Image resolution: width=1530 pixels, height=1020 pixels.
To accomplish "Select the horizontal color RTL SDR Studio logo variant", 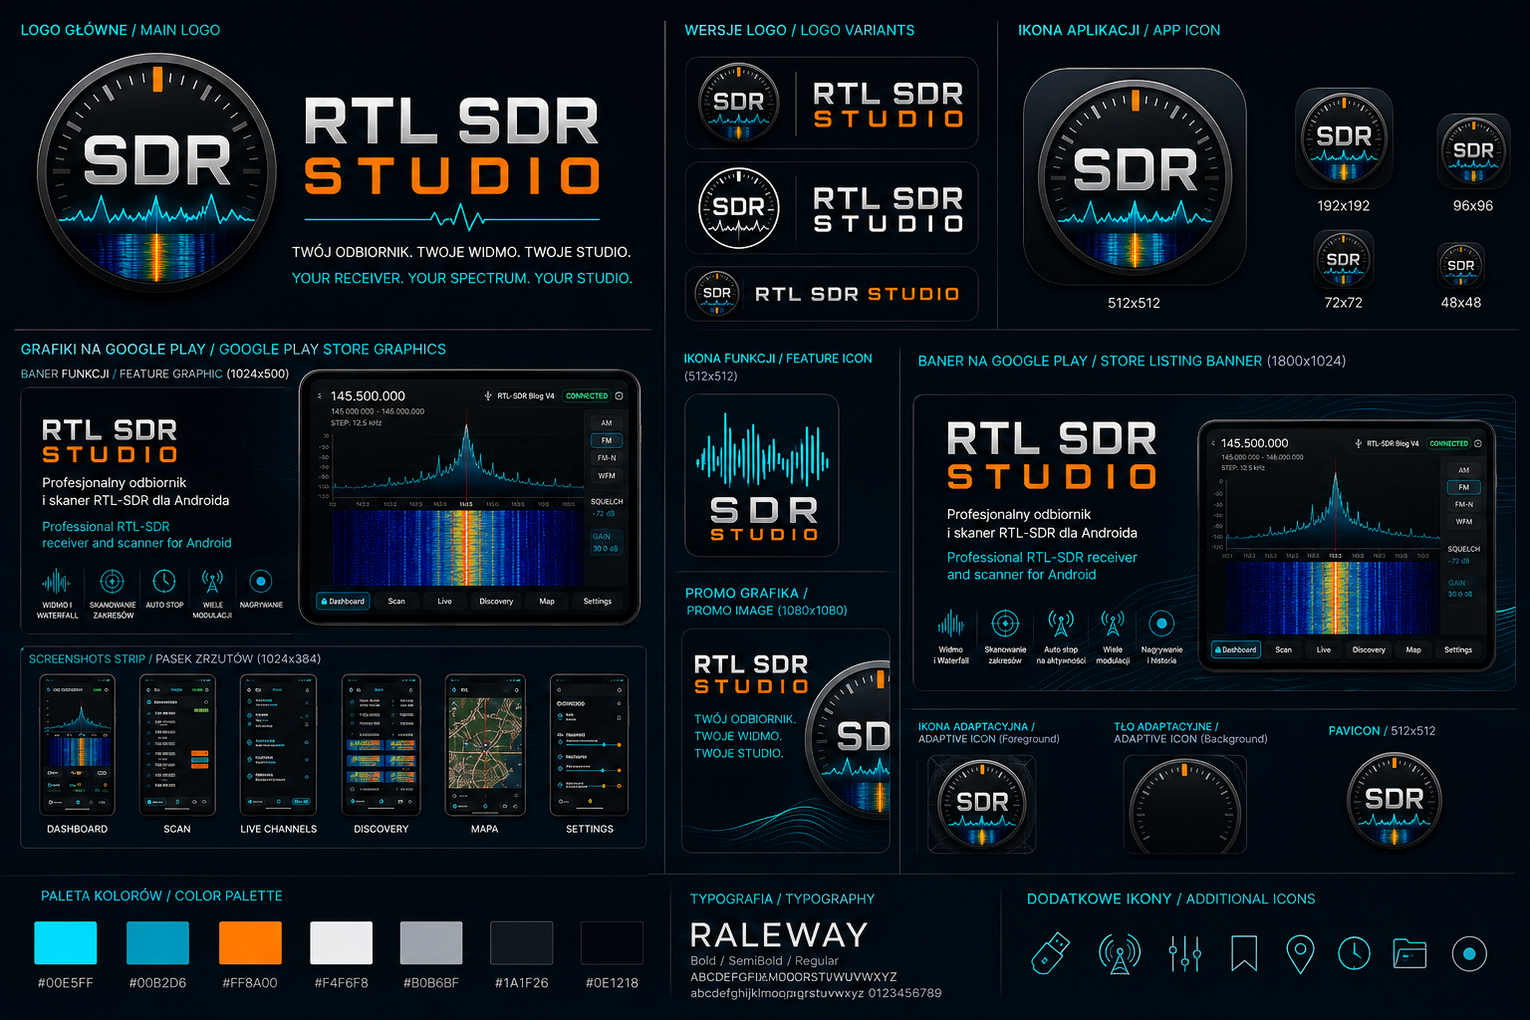I will tap(832, 104).
